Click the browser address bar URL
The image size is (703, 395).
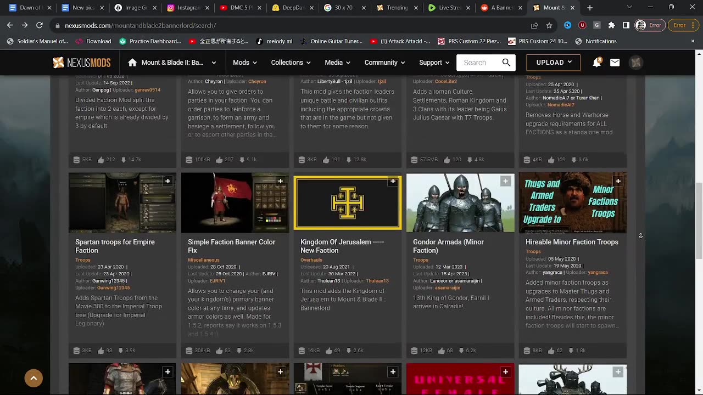[141, 25]
